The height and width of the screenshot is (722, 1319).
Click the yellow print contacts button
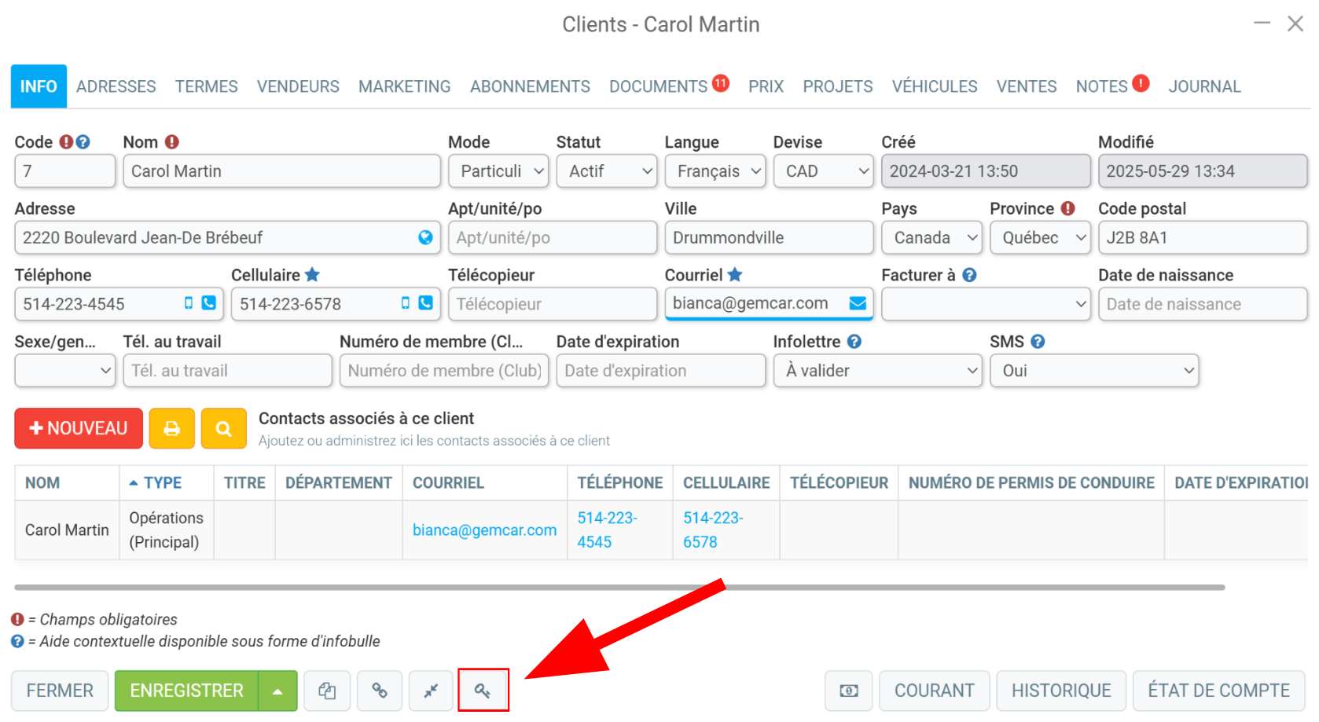171,428
